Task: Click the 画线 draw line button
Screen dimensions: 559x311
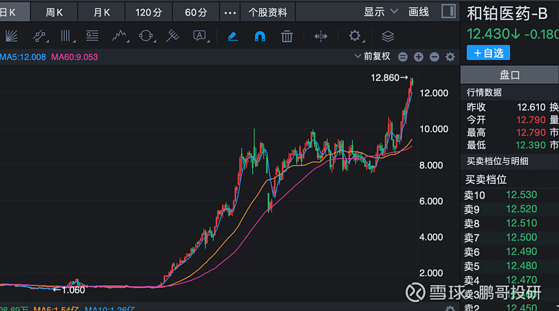Action: coord(419,12)
